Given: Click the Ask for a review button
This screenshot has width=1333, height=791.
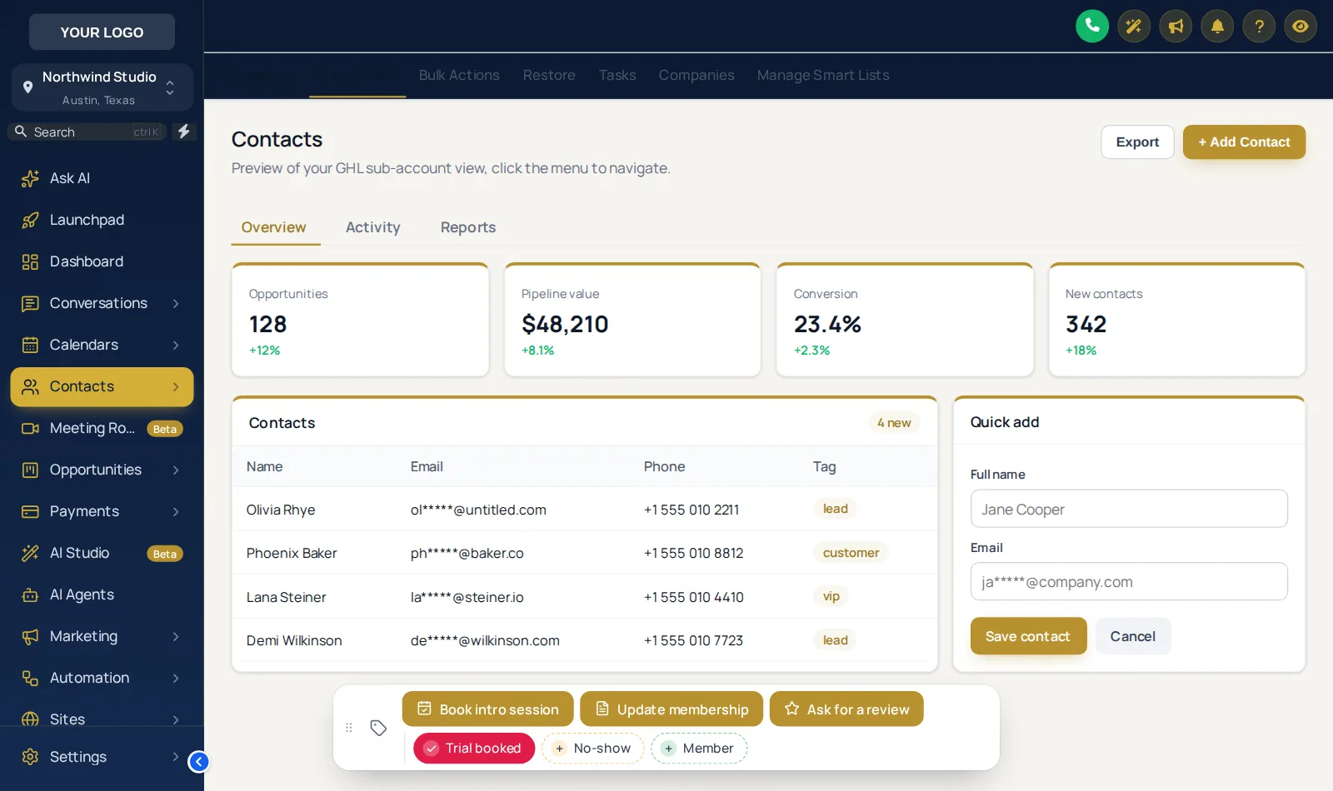Looking at the screenshot, I should (846, 709).
